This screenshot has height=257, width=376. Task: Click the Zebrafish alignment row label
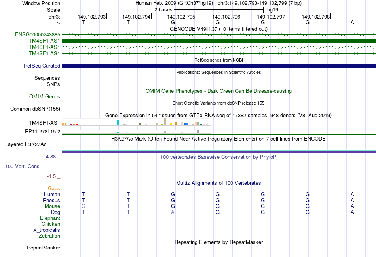[49, 236]
